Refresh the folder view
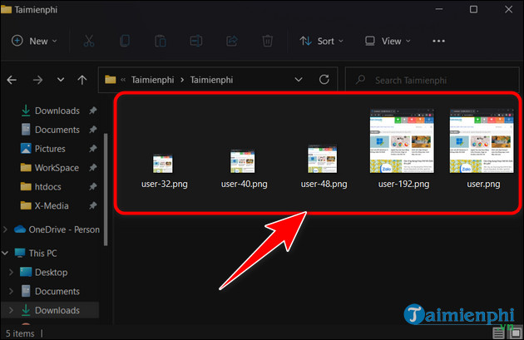The image size is (524, 340). pyautogui.click(x=324, y=80)
